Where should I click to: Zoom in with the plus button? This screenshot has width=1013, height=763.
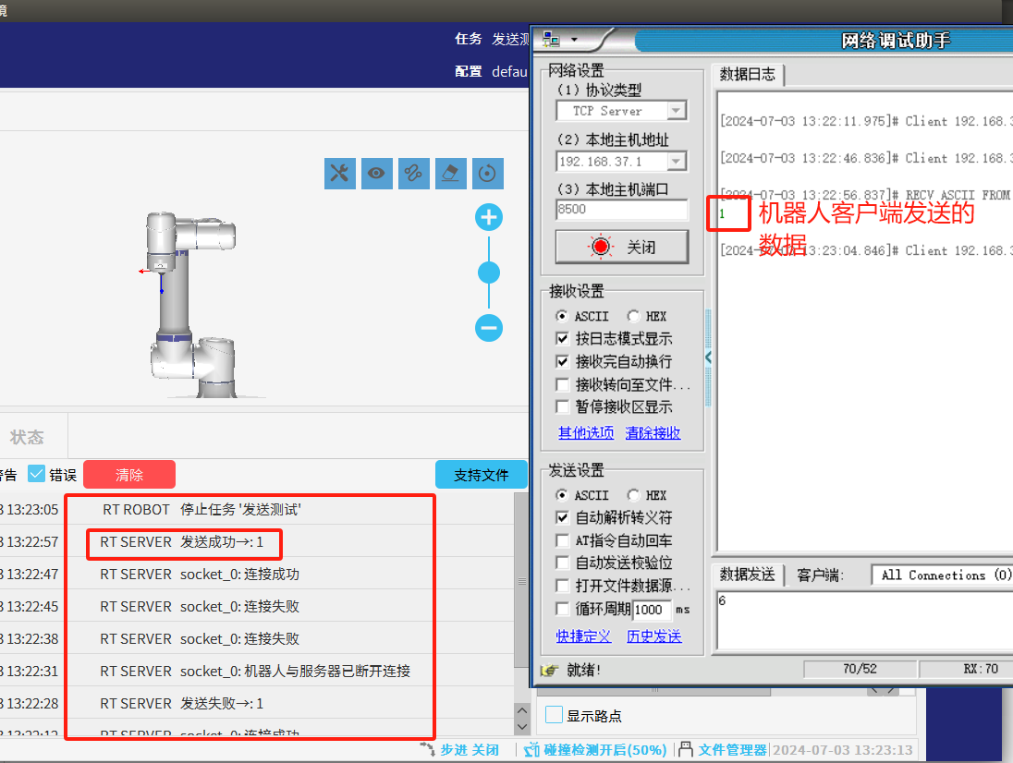click(x=488, y=218)
